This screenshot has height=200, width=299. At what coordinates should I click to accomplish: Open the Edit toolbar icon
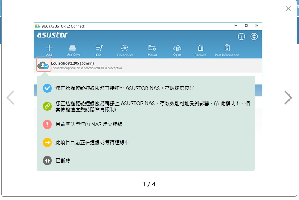coord(99,48)
